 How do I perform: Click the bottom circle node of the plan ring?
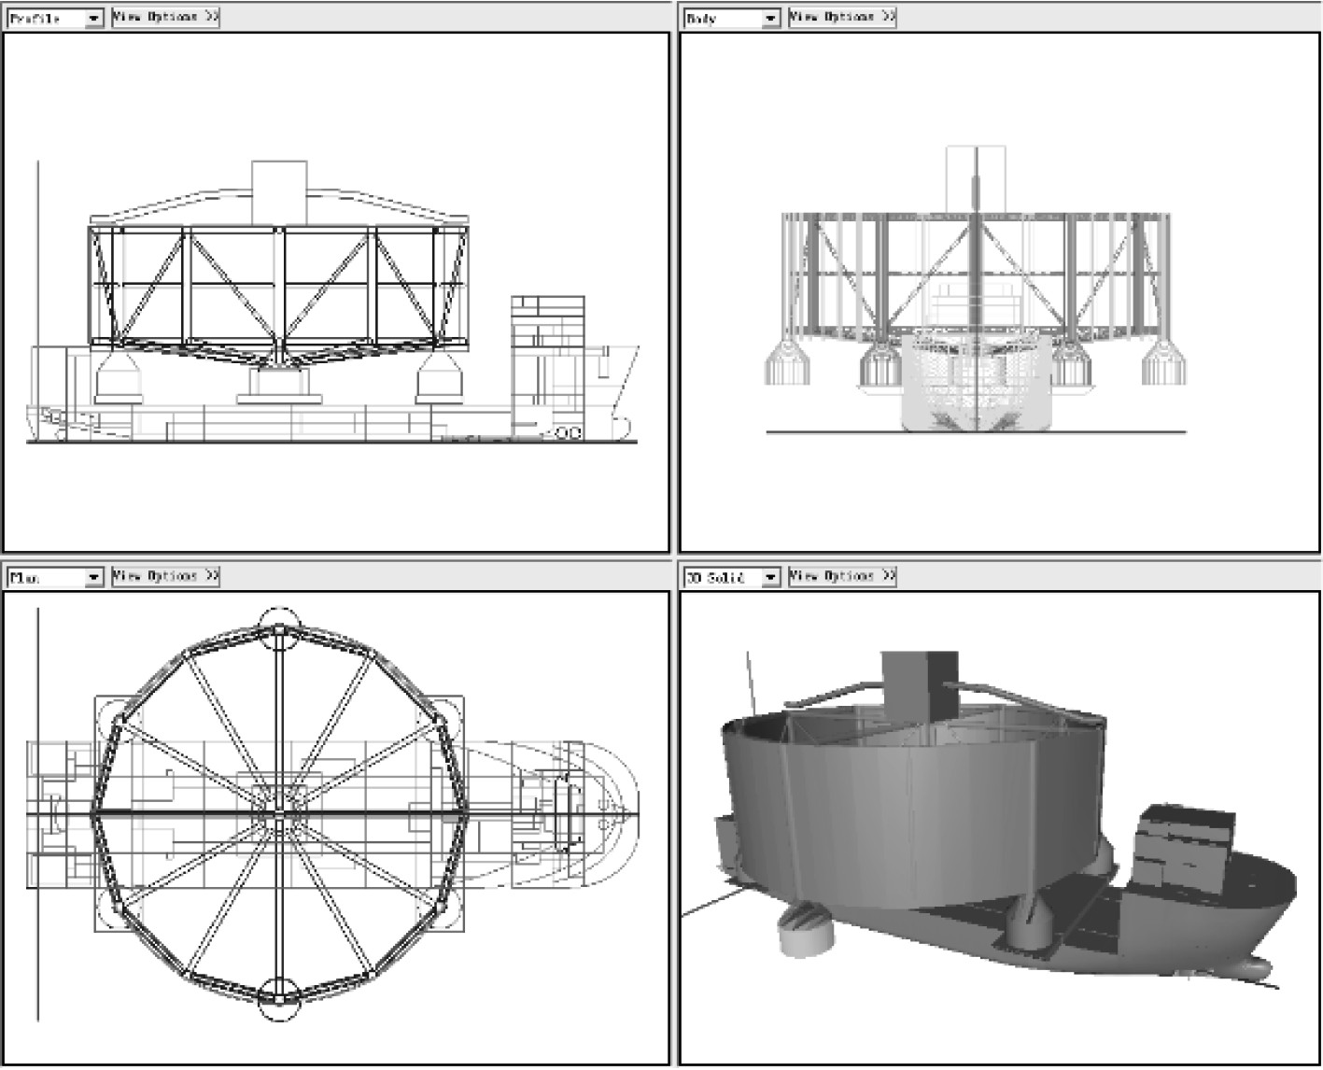click(x=278, y=997)
